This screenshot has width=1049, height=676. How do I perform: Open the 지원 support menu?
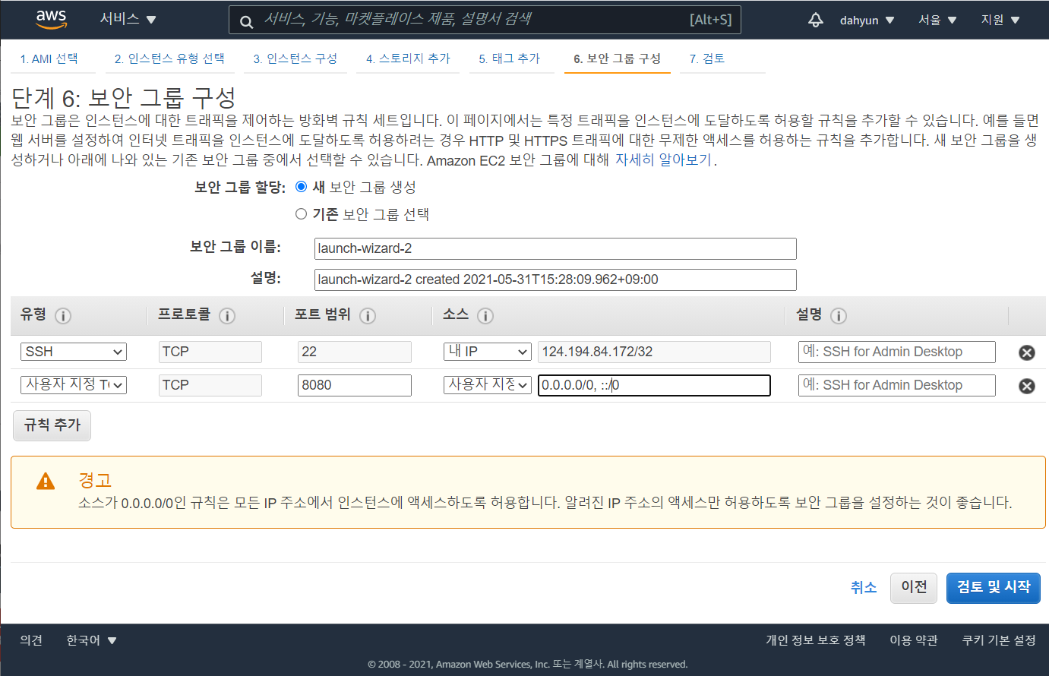coord(1000,20)
